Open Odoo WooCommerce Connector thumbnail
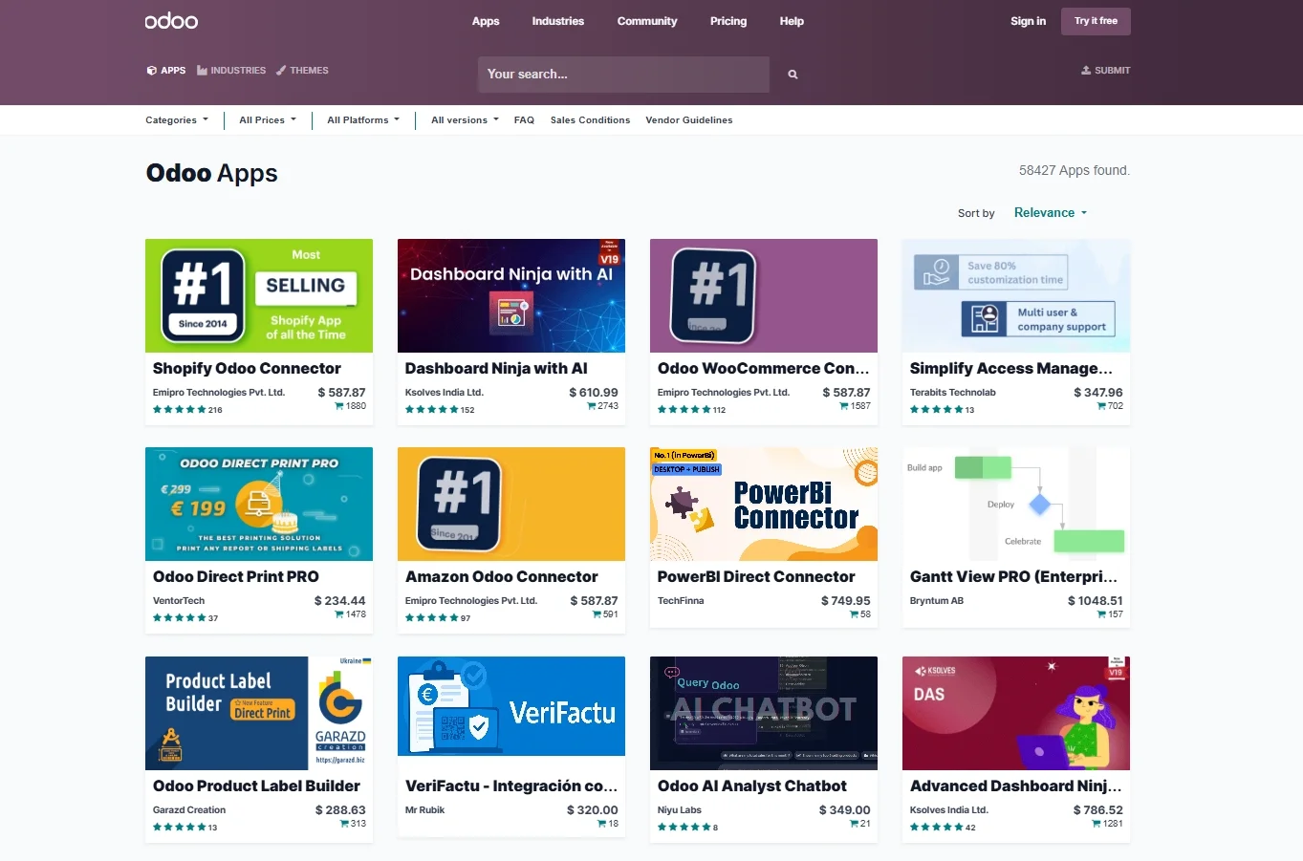The image size is (1303, 861). pos(764,295)
